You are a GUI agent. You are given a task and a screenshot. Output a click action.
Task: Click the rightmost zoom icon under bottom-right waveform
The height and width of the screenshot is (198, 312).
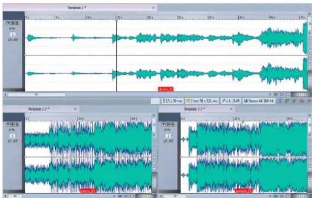[287, 196]
